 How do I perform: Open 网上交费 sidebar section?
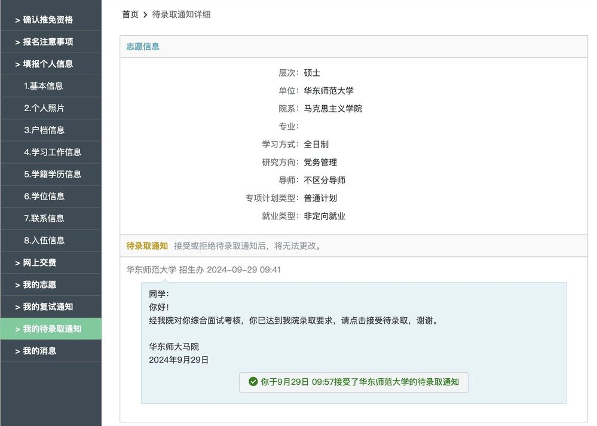pos(39,263)
